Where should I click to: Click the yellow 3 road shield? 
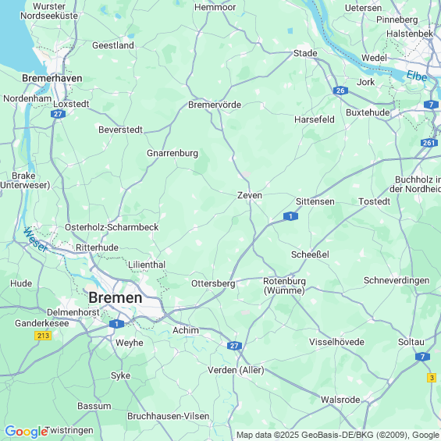(432, 378)
